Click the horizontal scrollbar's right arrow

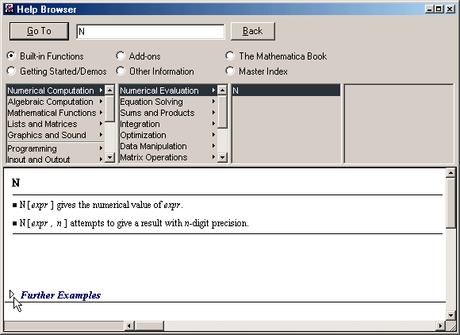(x=440, y=325)
